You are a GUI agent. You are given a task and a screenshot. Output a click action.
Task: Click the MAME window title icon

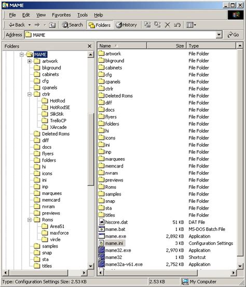point(5,5)
